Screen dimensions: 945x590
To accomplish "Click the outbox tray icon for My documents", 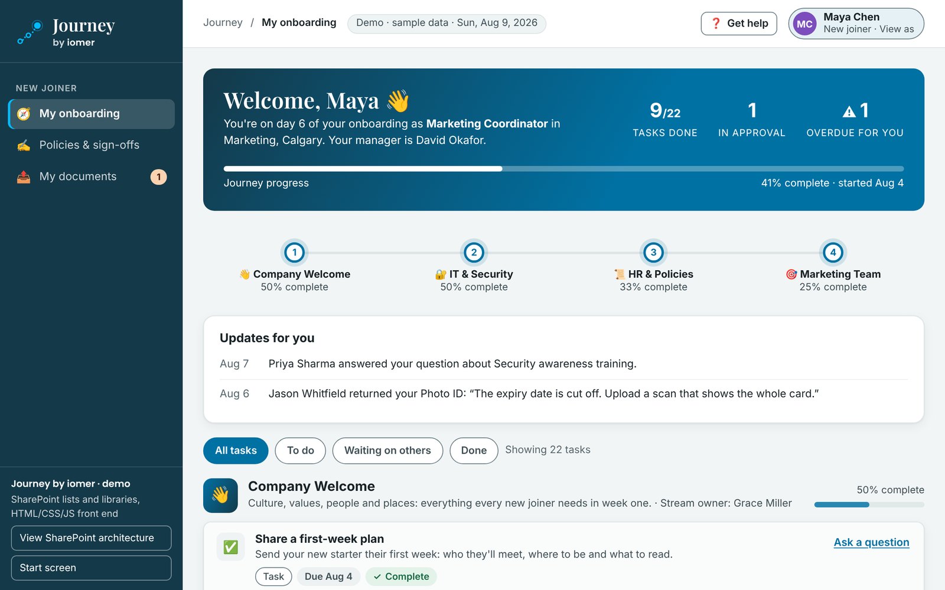I will pos(24,176).
